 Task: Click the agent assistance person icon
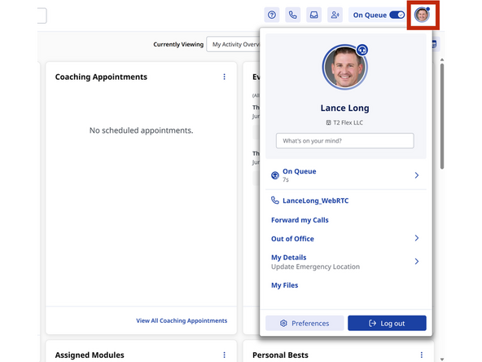pos(335,15)
